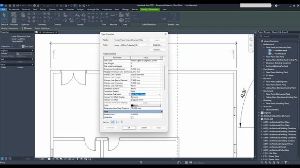Screen dimensions: 300x168
Task: Click the Type Parameters vertical scrollbar
Action: click(164, 77)
